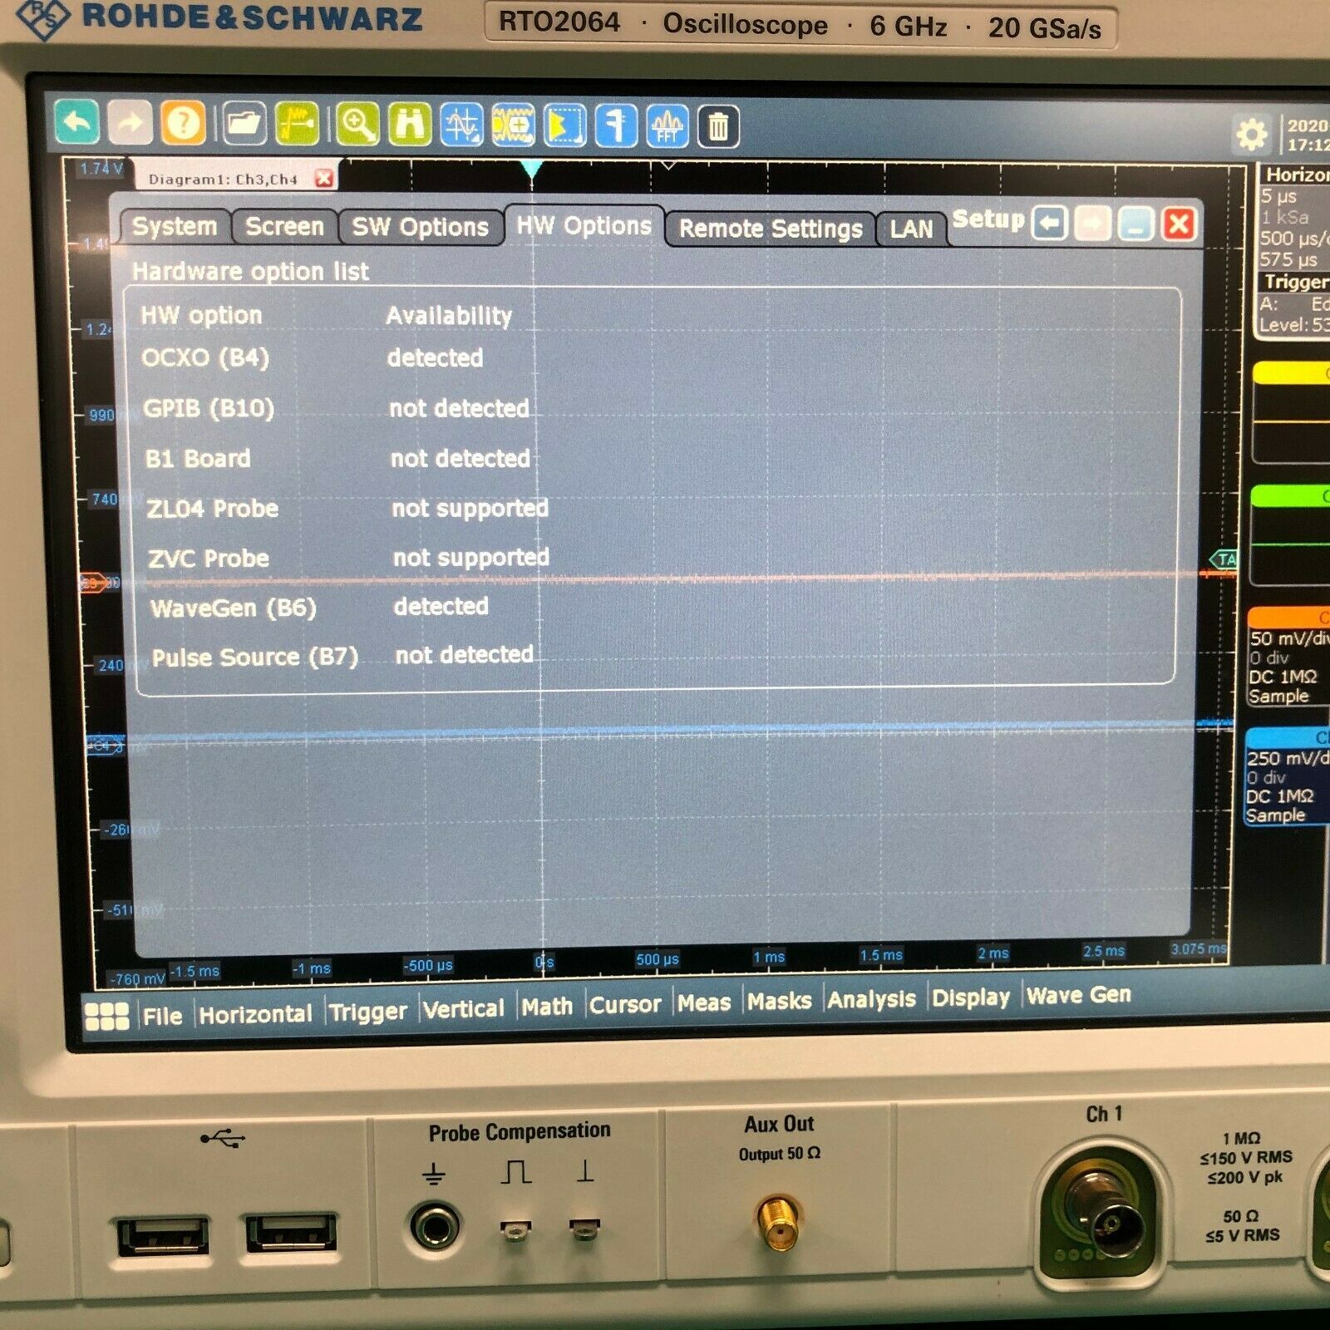Open the Search binoculars tool

click(x=411, y=126)
